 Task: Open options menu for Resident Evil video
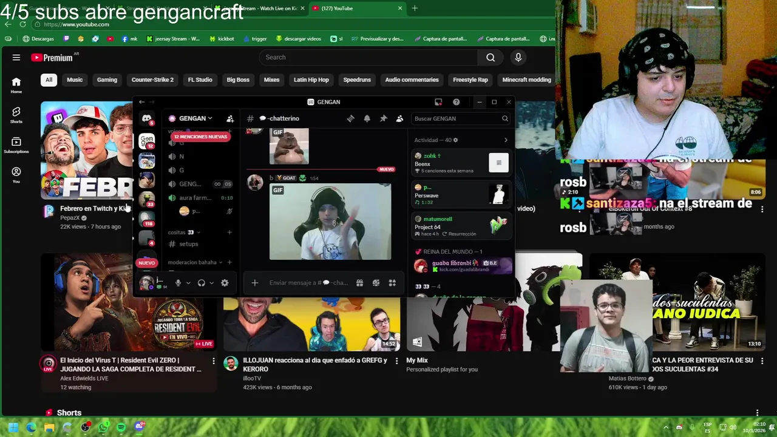point(213,361)
